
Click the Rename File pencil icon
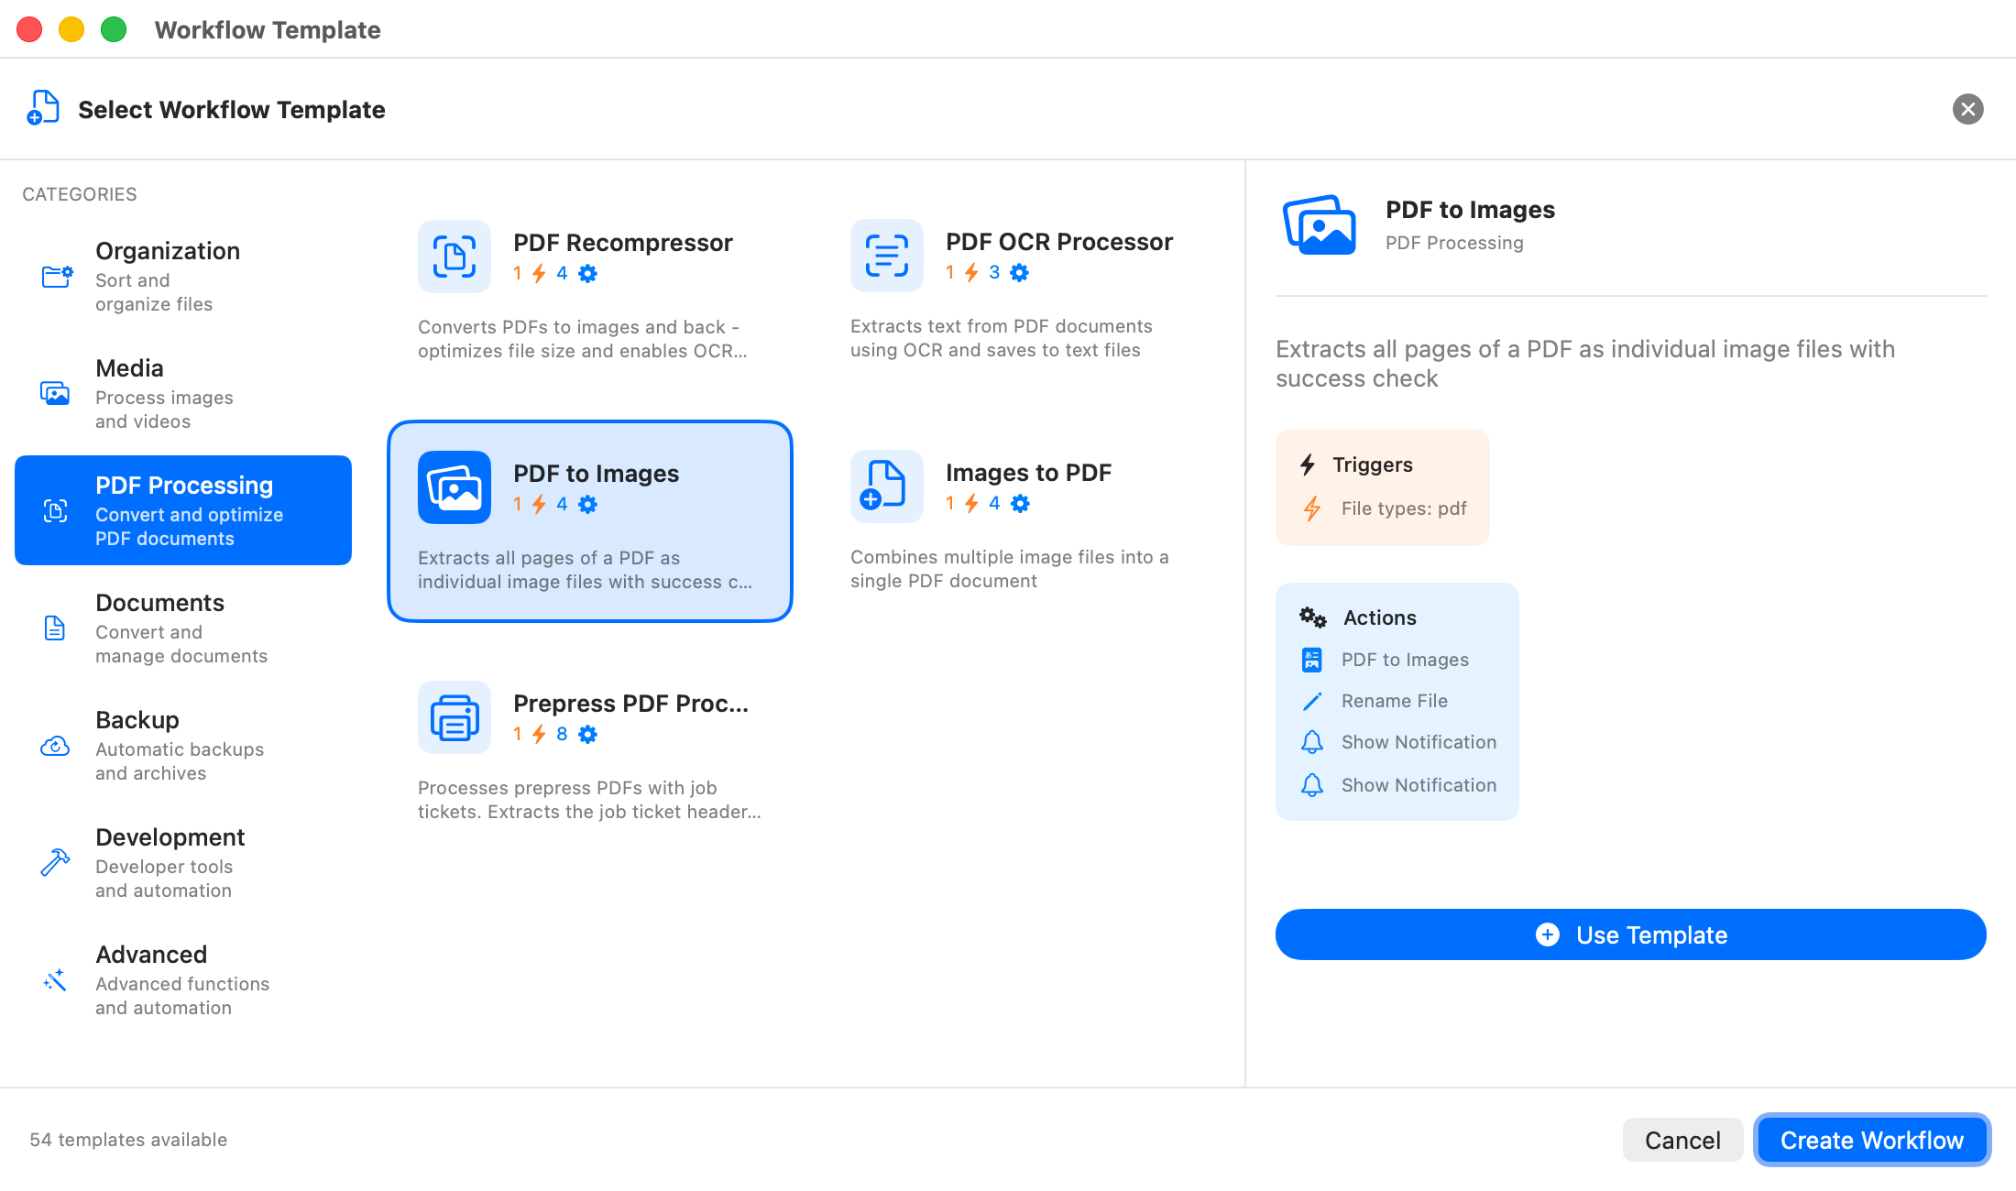click(x=1312, y=701)
